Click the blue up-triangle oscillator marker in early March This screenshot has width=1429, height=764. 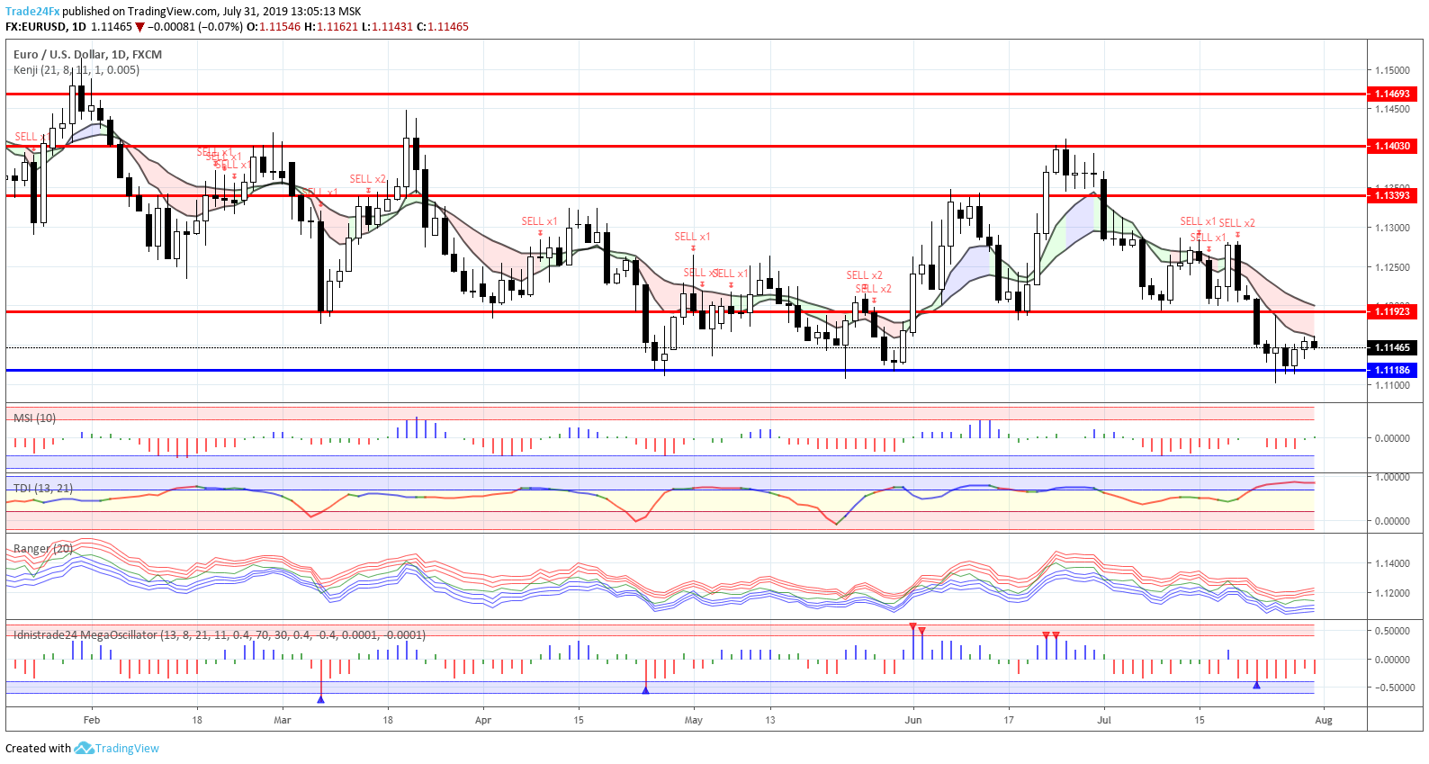pyautogui.click(x=321, y=698)
